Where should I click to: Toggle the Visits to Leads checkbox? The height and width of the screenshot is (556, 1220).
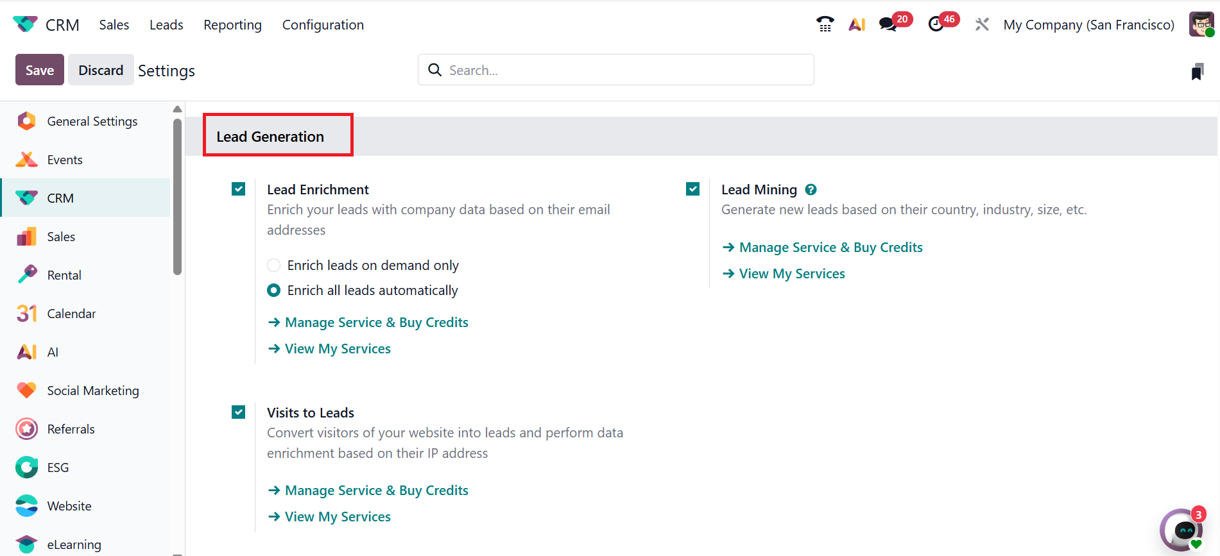click(239, 412)
